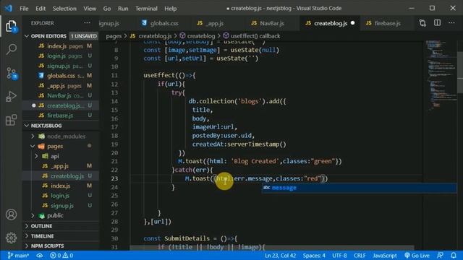The height and width of the screenshot is (260, 463).
Task: Open NavBar.js in Open Editors list
Action: tap(61, 95)
